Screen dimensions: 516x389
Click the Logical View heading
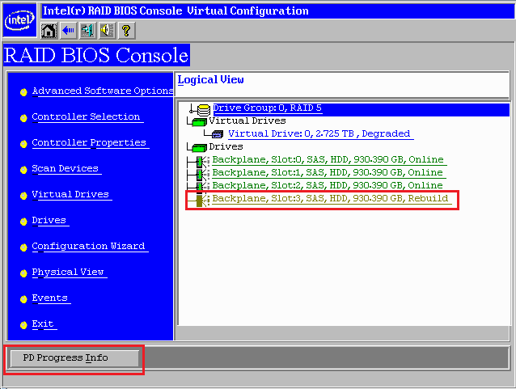[210, 80]
